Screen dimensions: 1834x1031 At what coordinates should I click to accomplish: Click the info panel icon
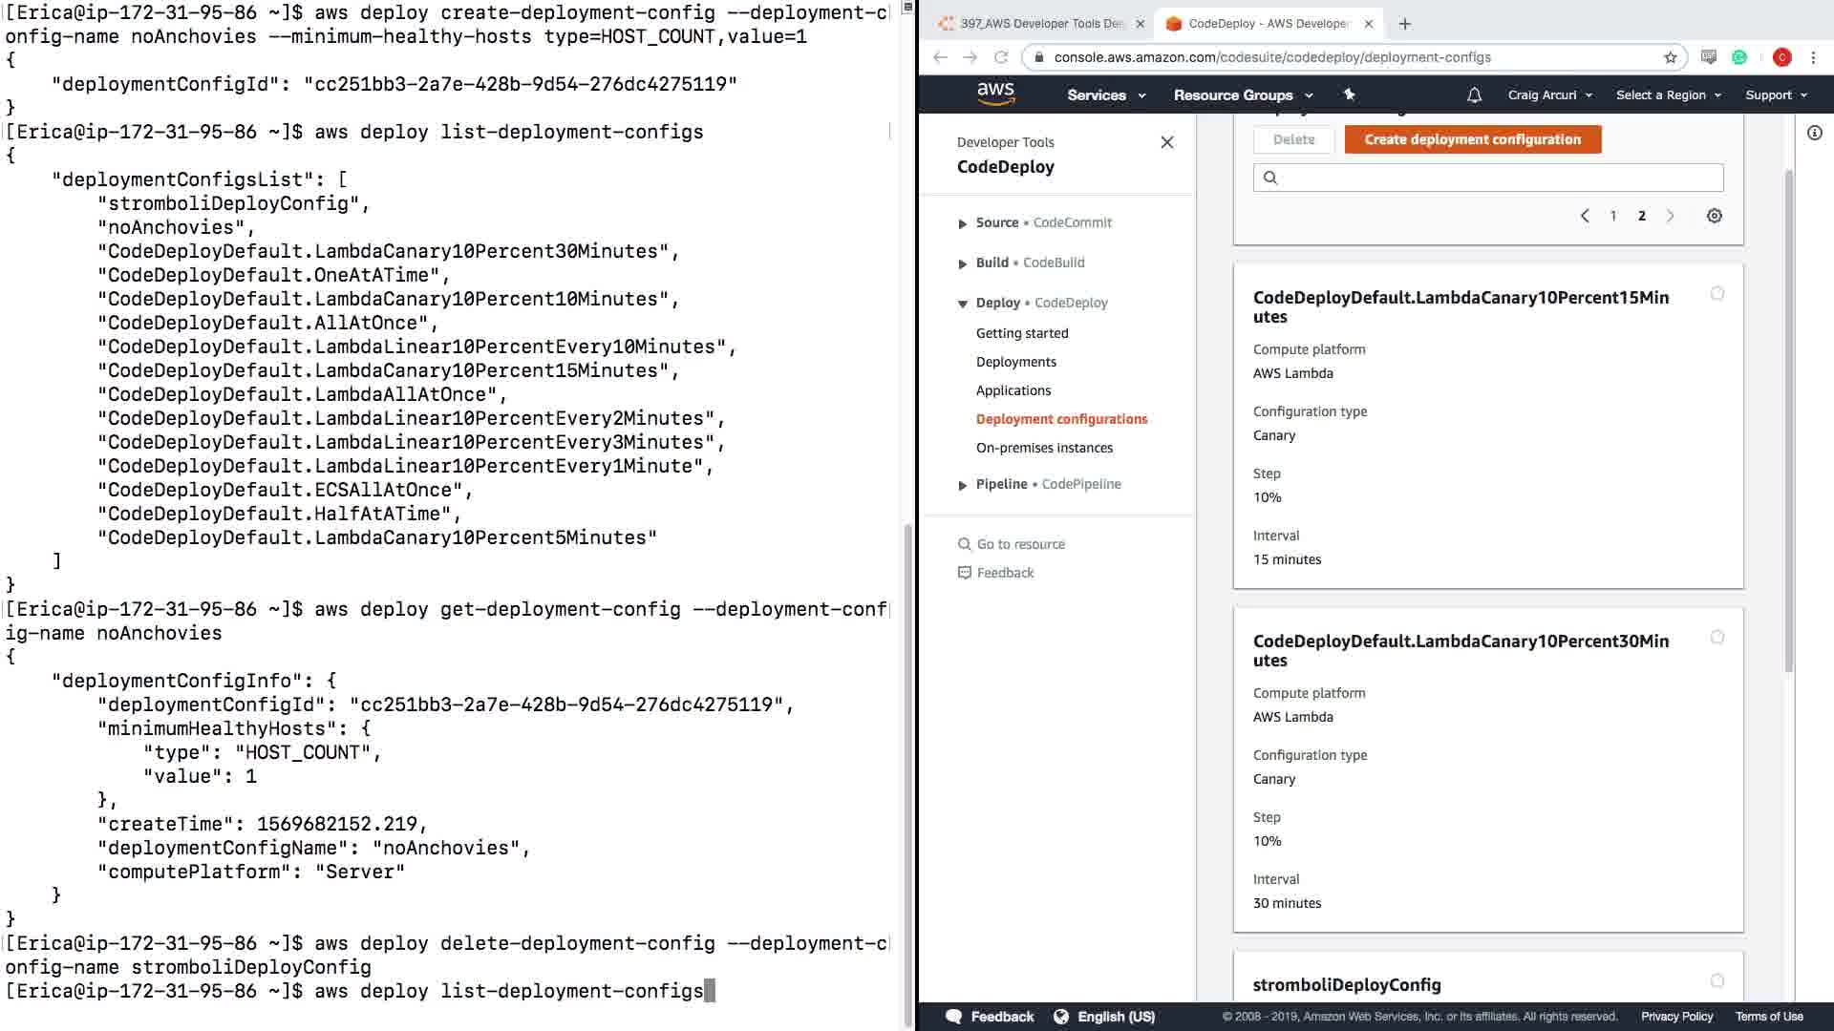tap(1814, 134)
